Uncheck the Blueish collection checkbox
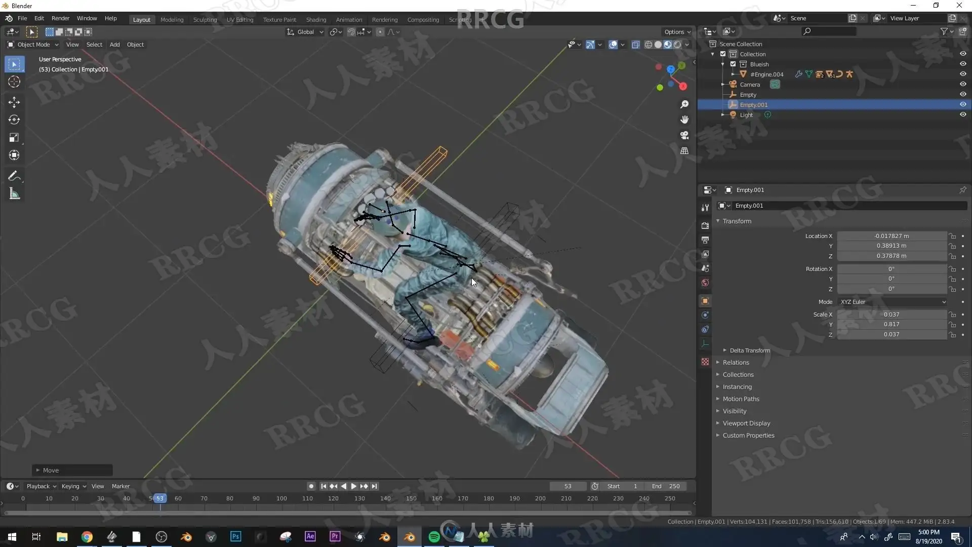Image resolution: width=972 pixels, height=547 pixels. (733, 64)
